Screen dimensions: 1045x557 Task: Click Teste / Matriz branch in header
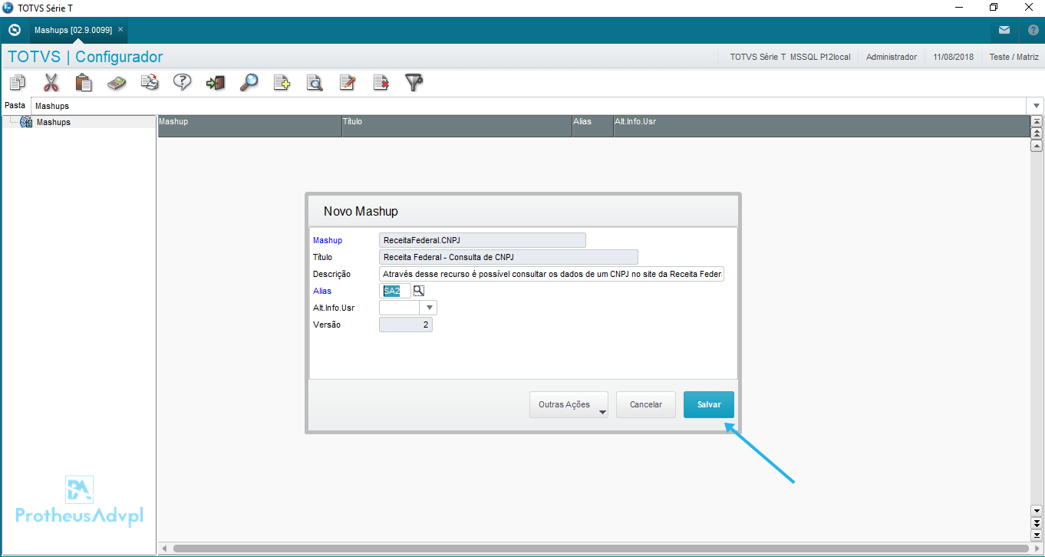1014,57
